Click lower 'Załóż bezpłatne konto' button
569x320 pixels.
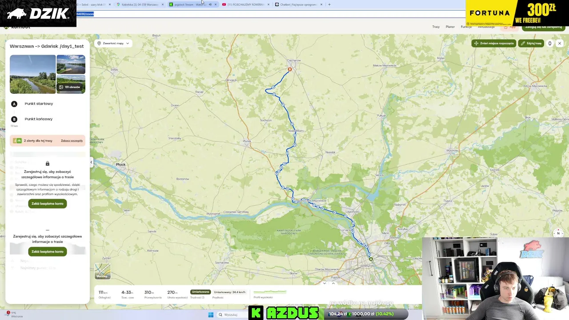pyautogui.click(x=48, y=252)
